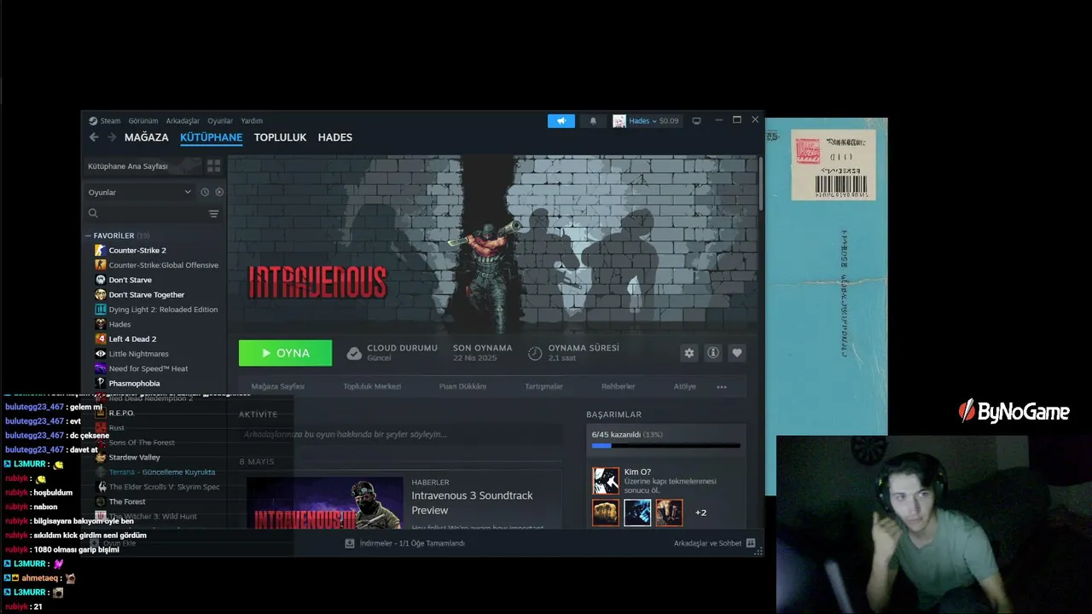Open the Yardım menu
The image size is (1092, 614).
(252, 121)
